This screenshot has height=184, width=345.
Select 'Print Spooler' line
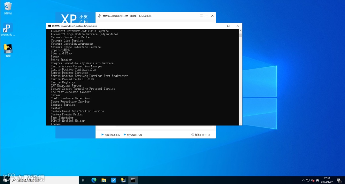(61, 60)
